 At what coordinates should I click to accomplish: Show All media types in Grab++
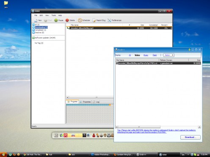click(x=130, y=55)
